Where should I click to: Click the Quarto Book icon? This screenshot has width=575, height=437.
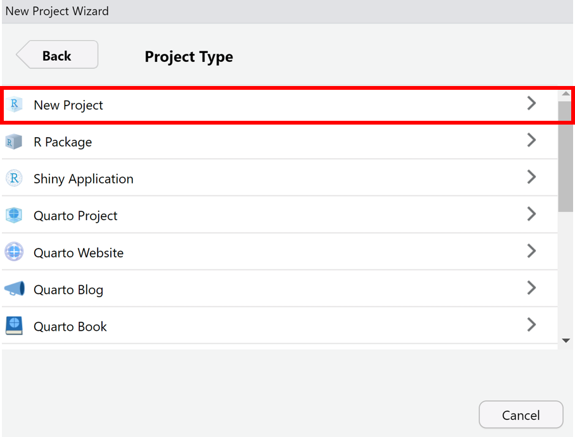14,326
